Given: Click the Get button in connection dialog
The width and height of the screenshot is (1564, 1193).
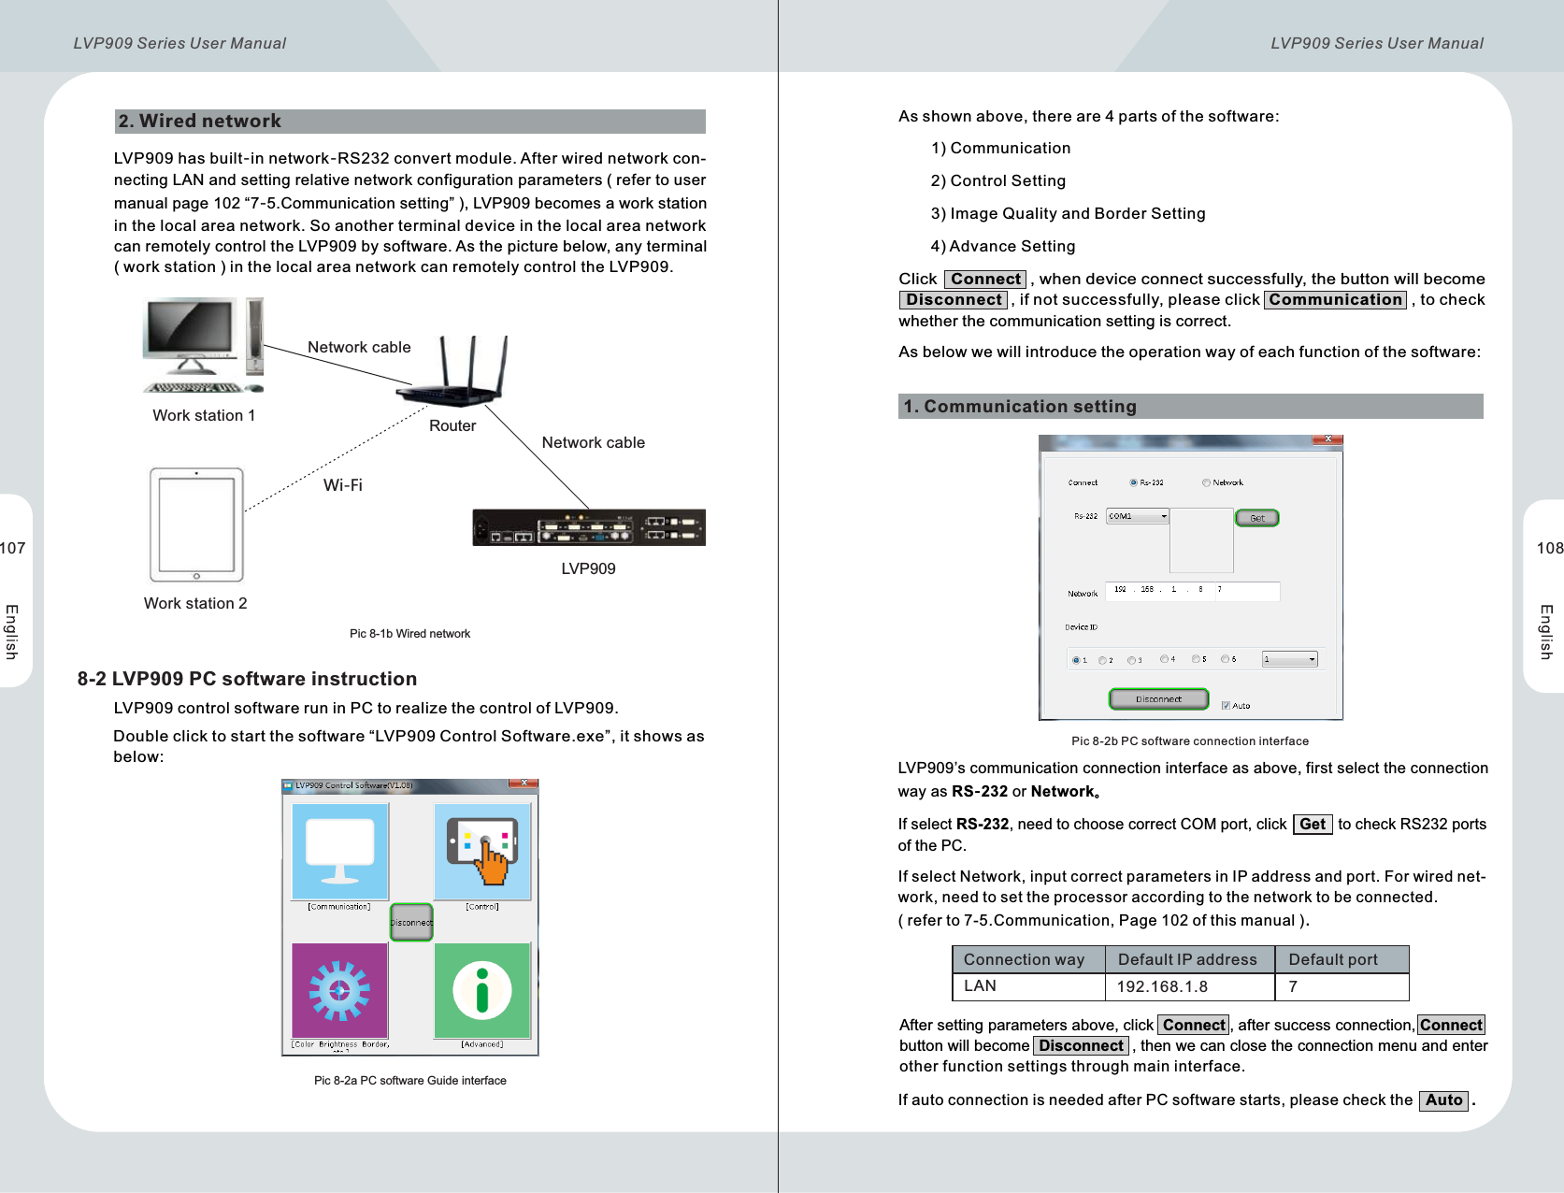Looking at the screenshot, I should tap(1257, 518).
